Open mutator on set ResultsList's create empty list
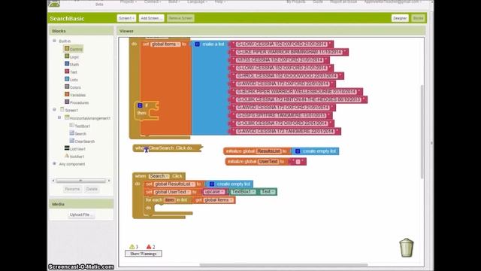The height and width of the screenshot is (271, 481). (212, 184)
